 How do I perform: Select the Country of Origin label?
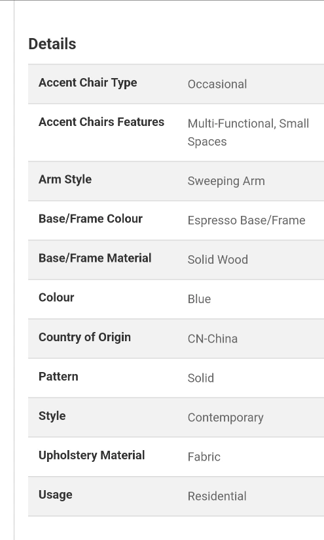click(84, 337)
